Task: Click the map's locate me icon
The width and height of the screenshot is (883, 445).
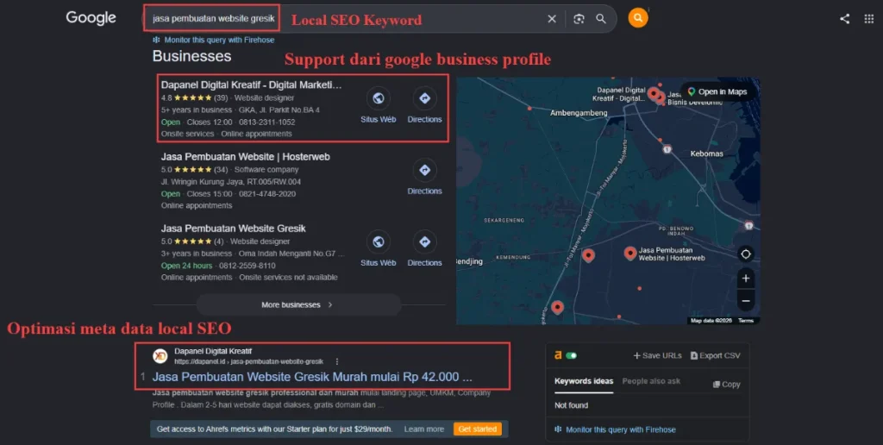Action: pyautogui.click(x=746, y=254)
